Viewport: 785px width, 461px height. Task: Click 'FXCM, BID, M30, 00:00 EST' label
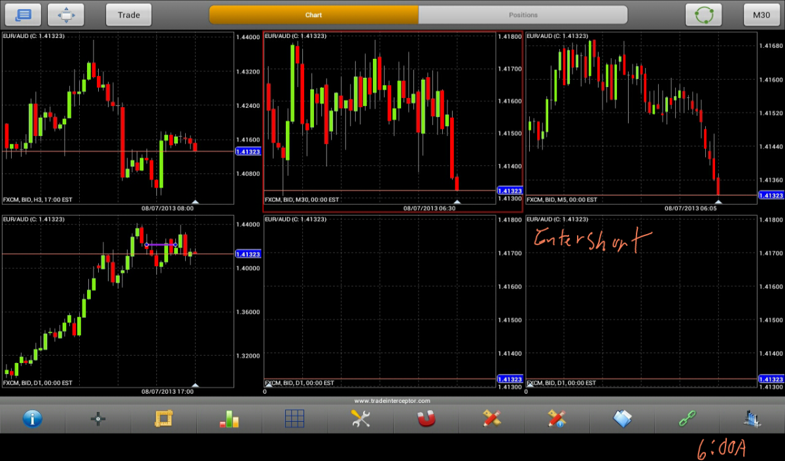tap(302, 199)
